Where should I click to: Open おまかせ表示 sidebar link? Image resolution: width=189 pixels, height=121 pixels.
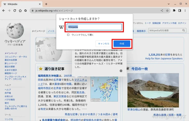11,70
